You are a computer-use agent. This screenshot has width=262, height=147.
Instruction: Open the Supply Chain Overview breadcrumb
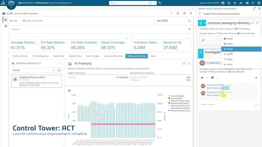point(34,21)
